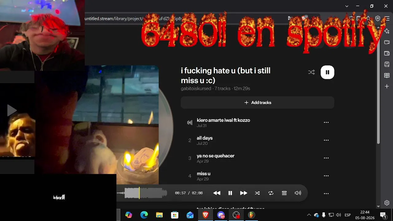Viewport: 393px width, 221px height.
Task: Open the reading list sidebar icon
Action: click(387, 76)
